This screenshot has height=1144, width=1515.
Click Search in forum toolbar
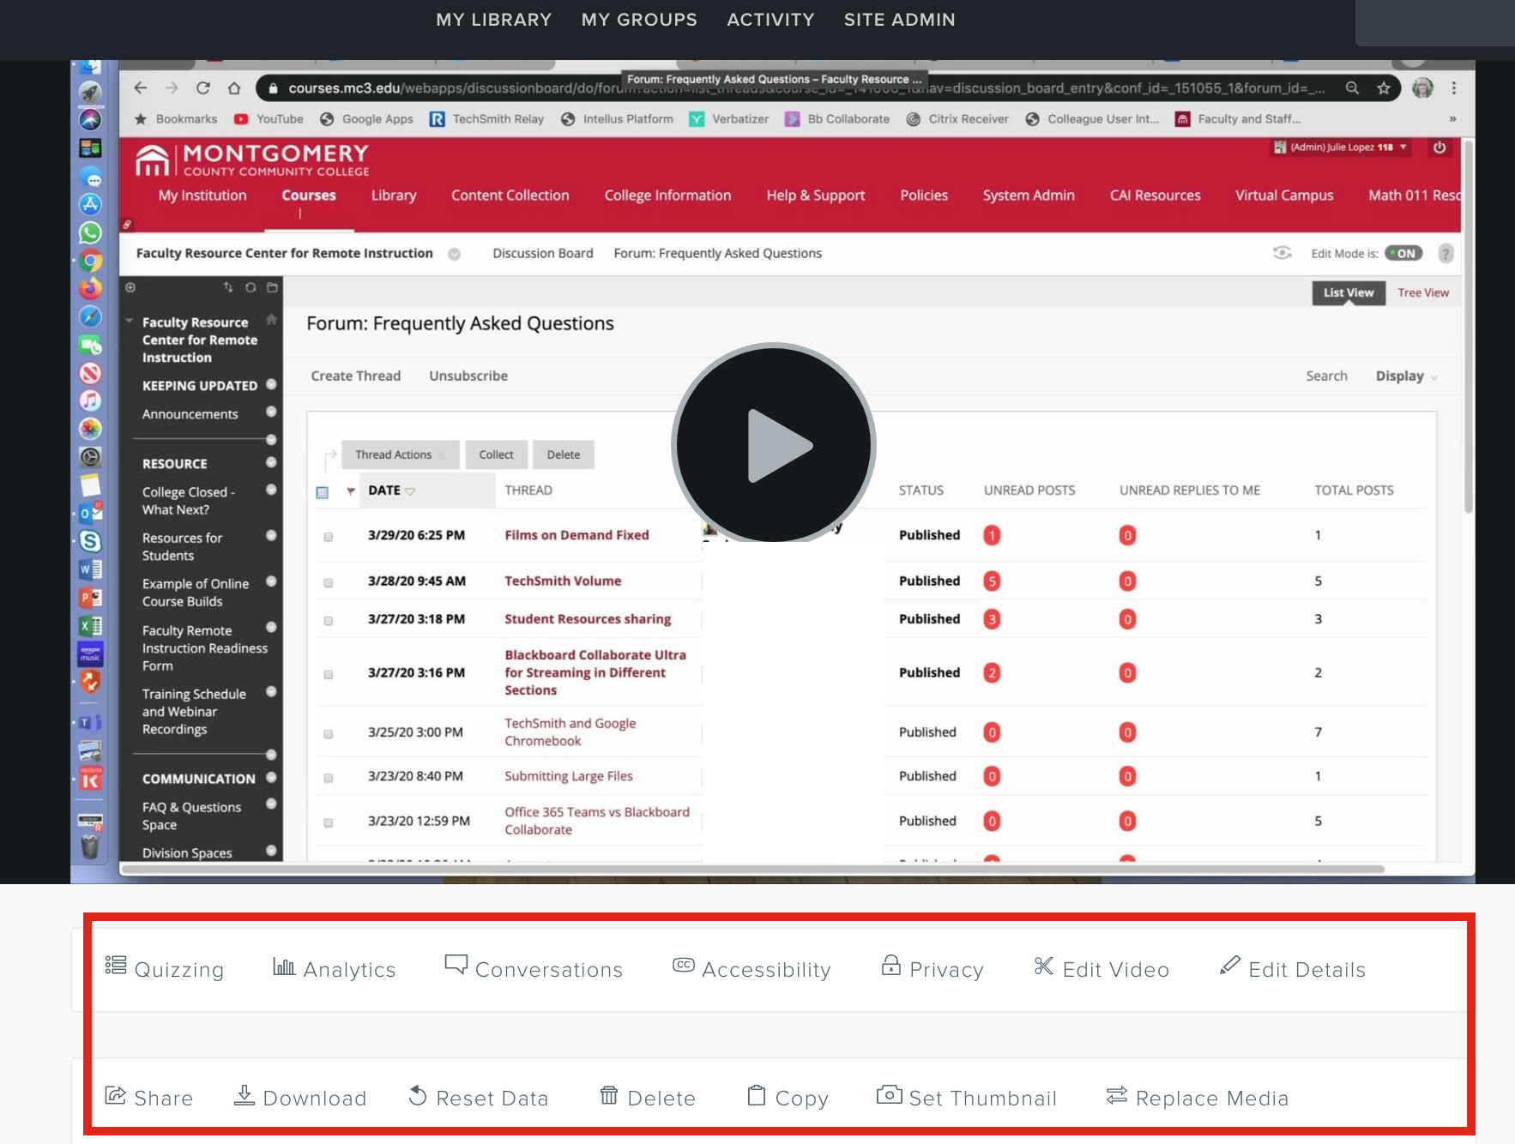click(1326, 376)
